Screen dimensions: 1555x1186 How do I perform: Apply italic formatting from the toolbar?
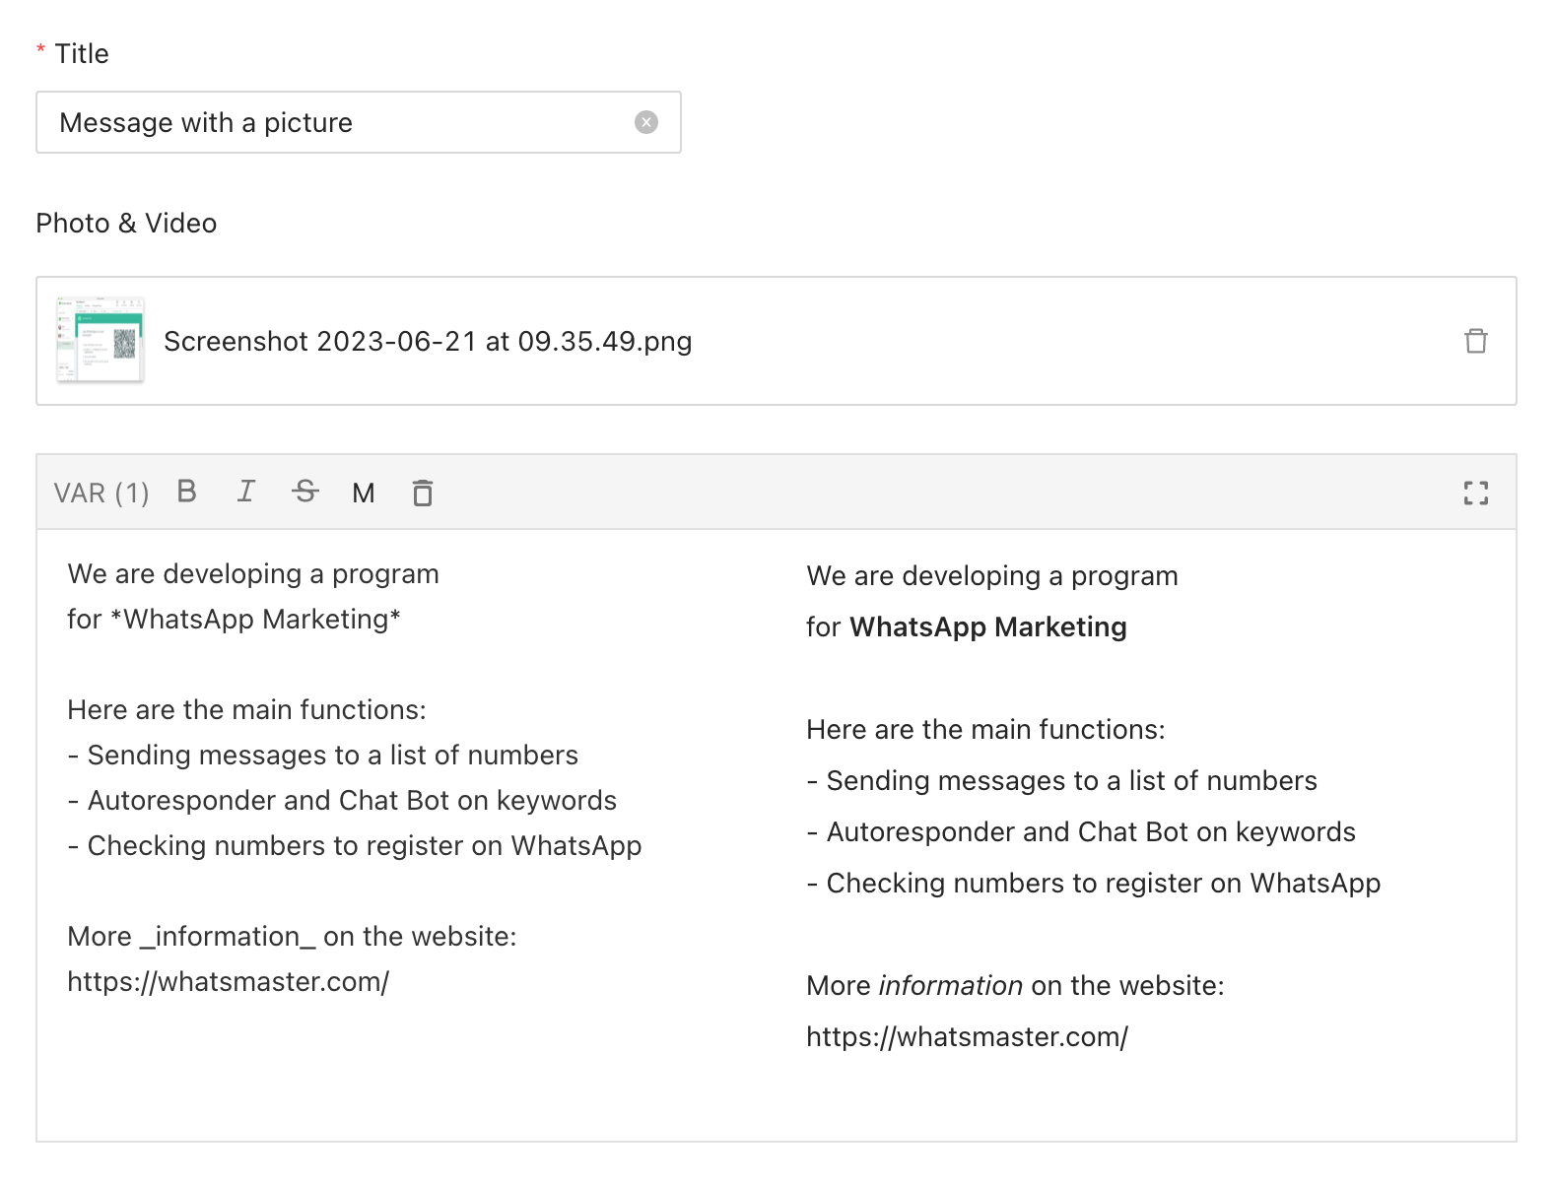point(245,492)
